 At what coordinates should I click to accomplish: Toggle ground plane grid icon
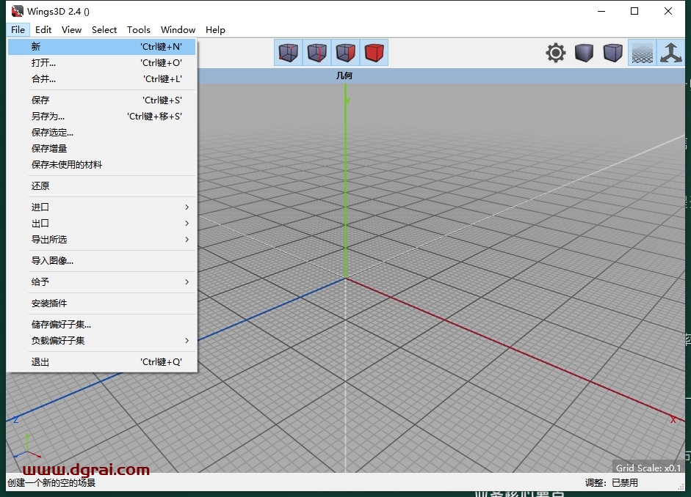[x=642, y=53]
